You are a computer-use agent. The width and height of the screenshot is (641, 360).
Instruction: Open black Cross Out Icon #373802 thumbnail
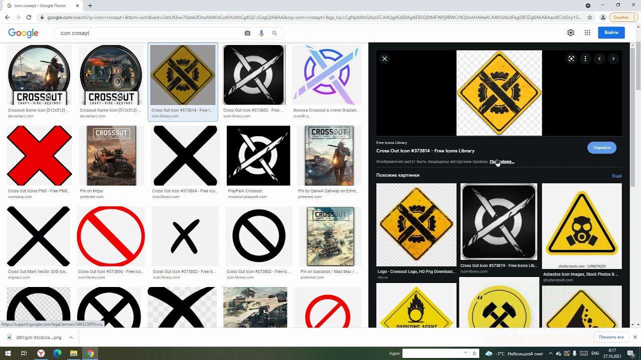[254, 75]
